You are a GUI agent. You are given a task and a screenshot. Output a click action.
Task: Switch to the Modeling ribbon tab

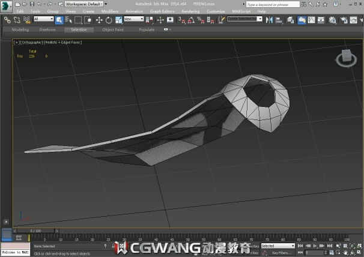click(20, 29)
